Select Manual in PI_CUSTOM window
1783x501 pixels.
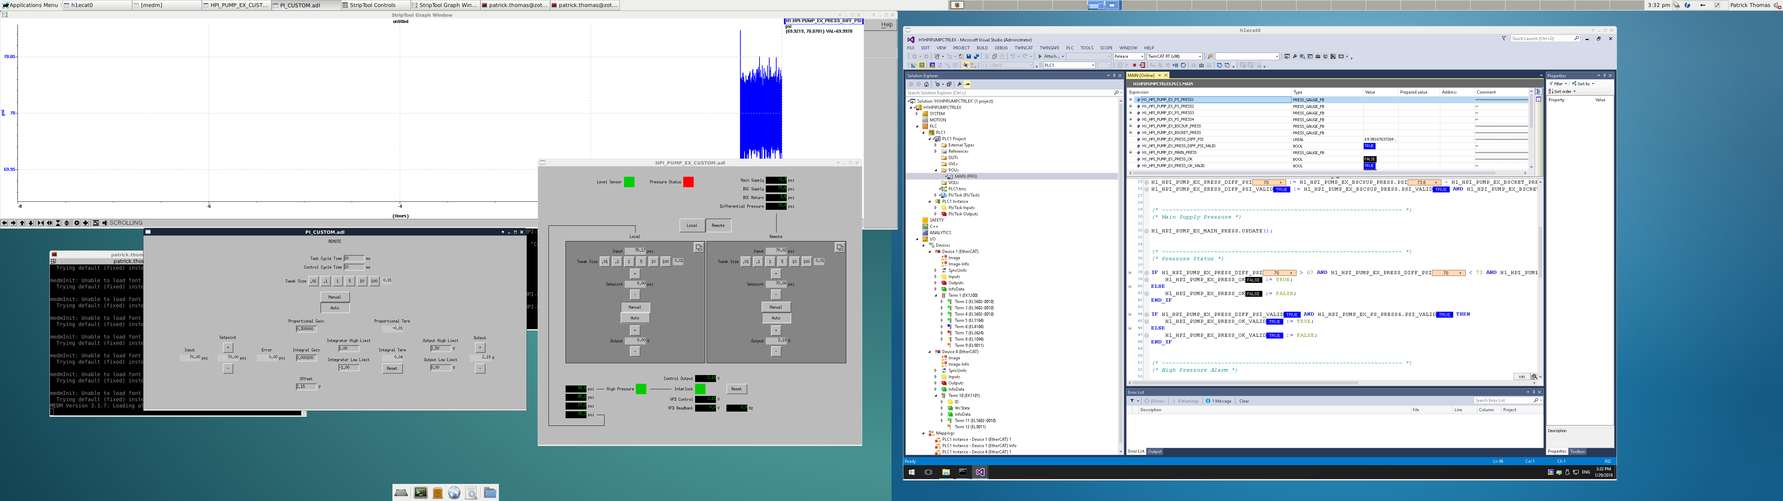[335, 297]
